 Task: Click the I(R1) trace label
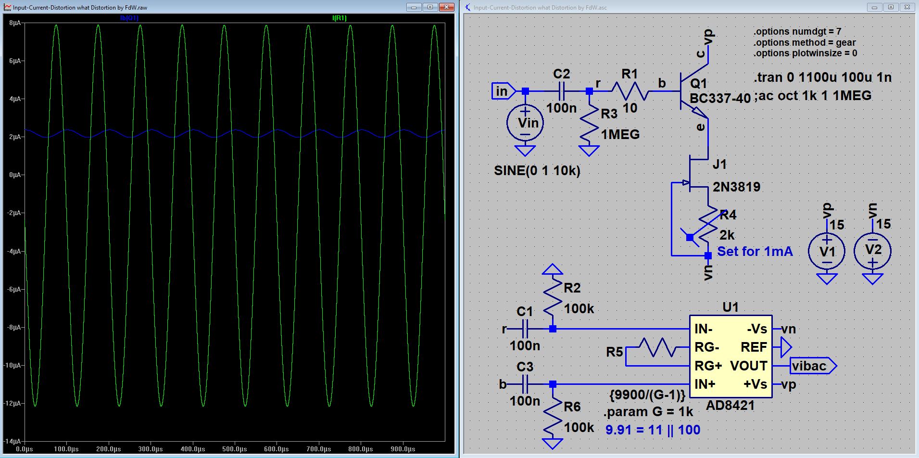click(x=339, y=18)
